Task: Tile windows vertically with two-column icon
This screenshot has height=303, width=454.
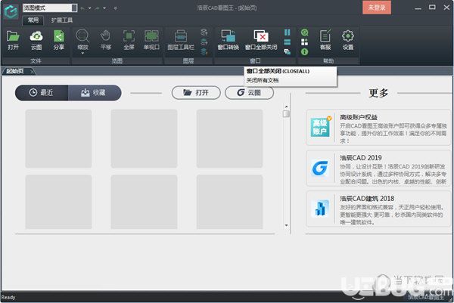Action: 288,32
